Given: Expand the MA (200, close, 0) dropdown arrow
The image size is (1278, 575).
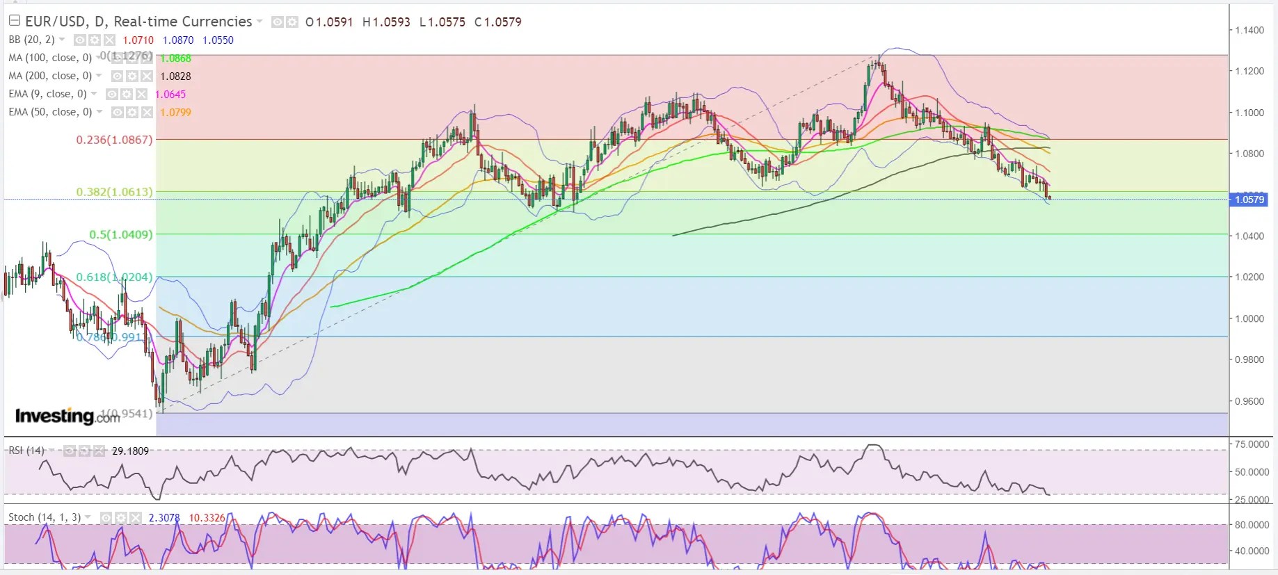Looking at the screenshot, I should click(99, 75).
